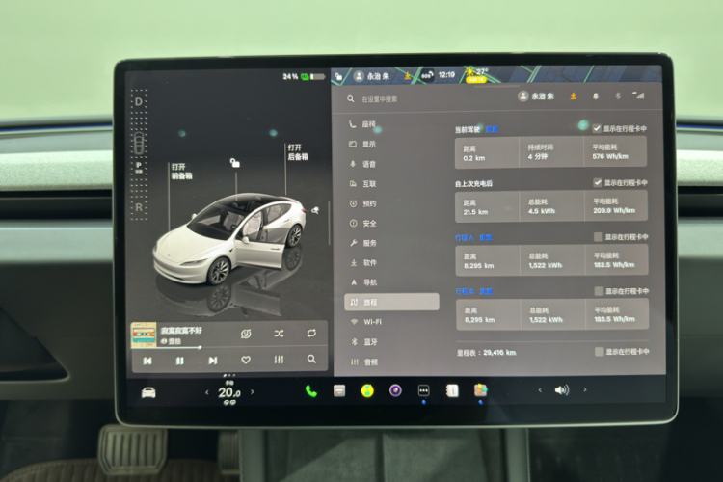This screenshot has height=482, width=723.
Task: Tap the 导航 navigation arrow icon
Action: click(x=354, y=282)
